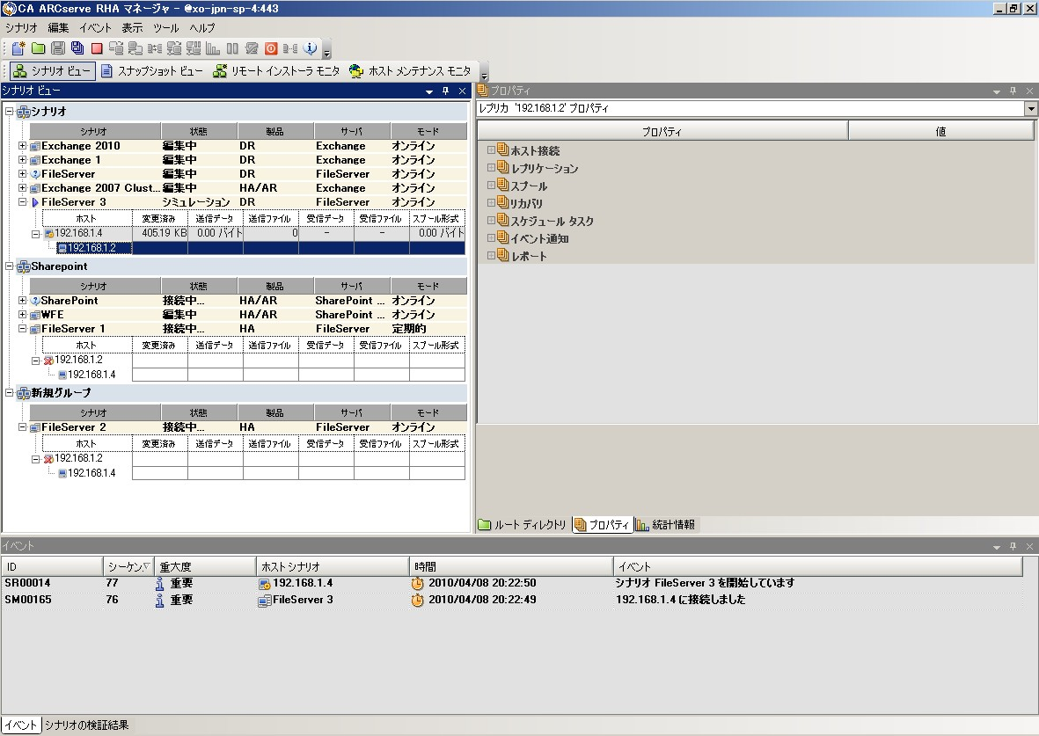Click the blue Help info icon

point(310,48)
